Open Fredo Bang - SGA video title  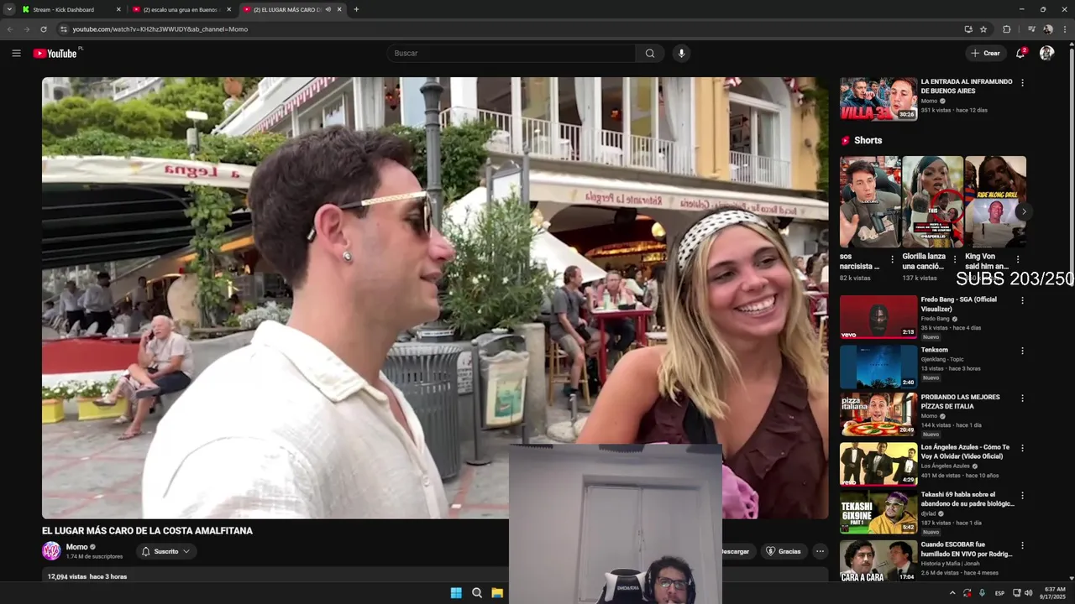point(958,304)
